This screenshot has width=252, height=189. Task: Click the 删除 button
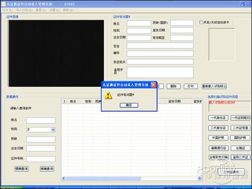(173, 86)
